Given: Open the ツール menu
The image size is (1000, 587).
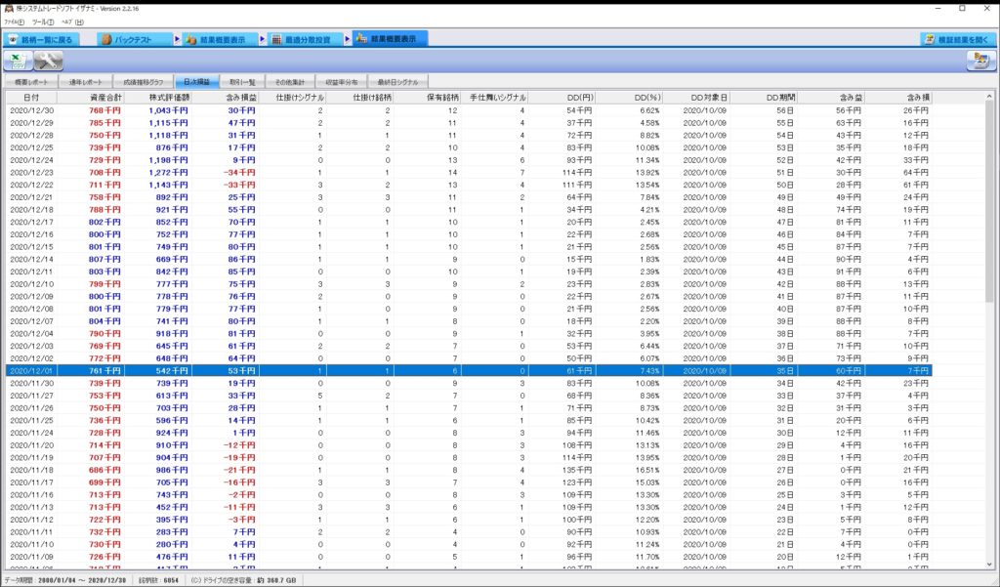Looking at the screenshot, I should click(42, 21).
